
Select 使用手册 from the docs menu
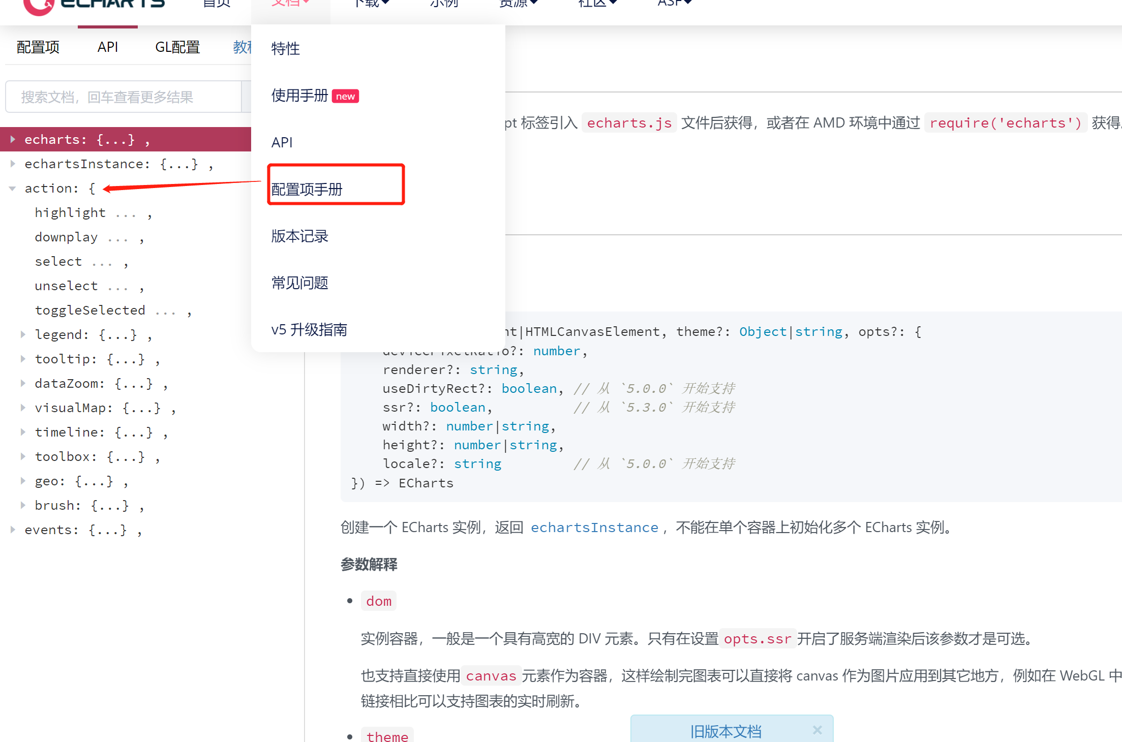point(299,96)
